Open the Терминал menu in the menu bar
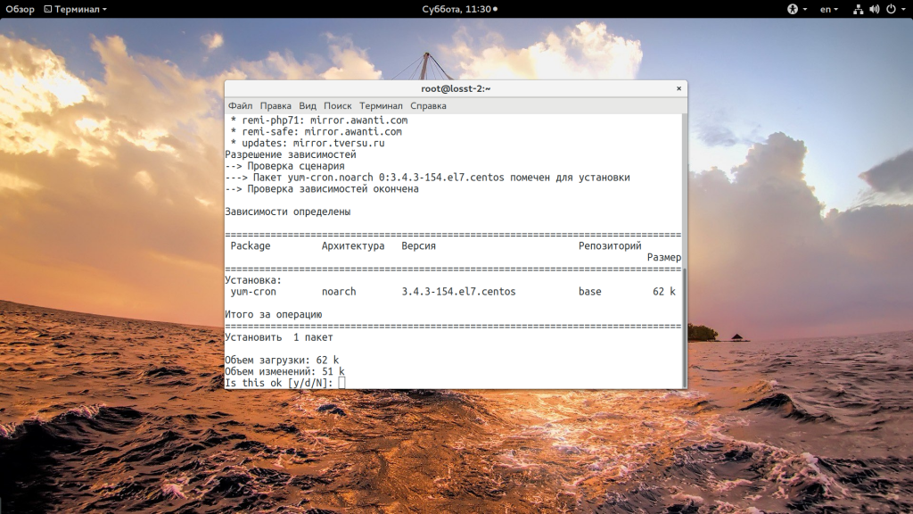 pos(381,105)
